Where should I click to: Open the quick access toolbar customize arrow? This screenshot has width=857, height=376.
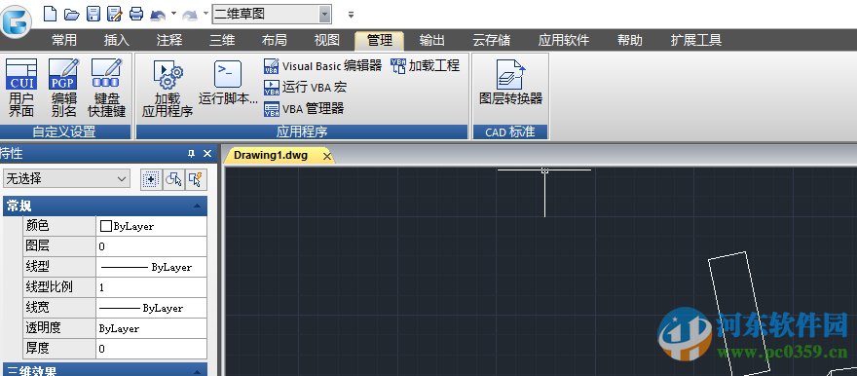tap(351, 15)
